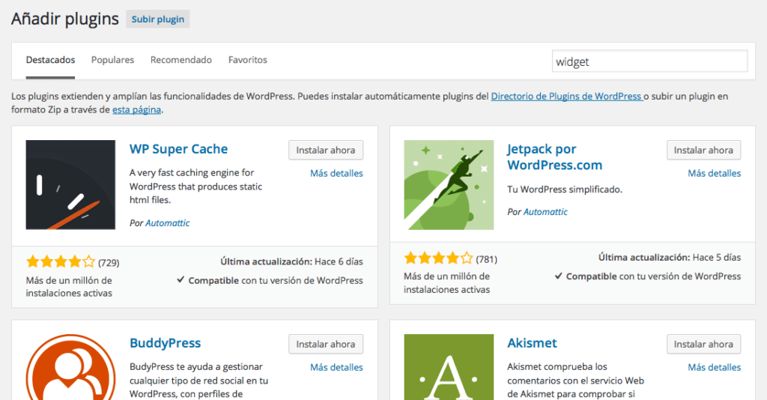Open Jetpack por WordPress.com title link
The width and height of the screenshot is (767, 400).
[555, 157]
